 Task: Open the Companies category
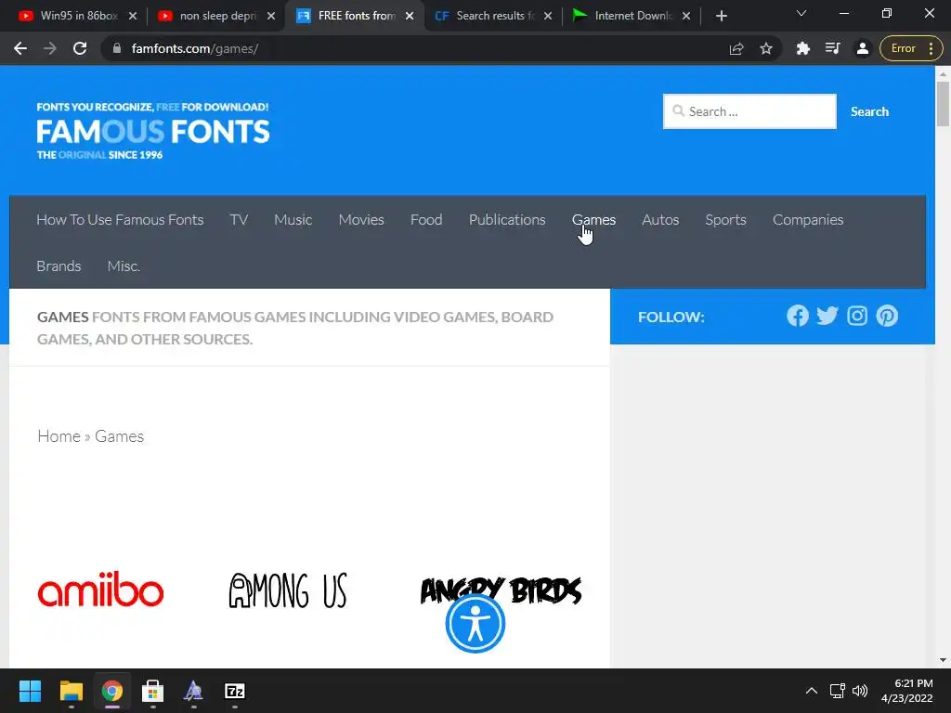(x=808, y=219)
